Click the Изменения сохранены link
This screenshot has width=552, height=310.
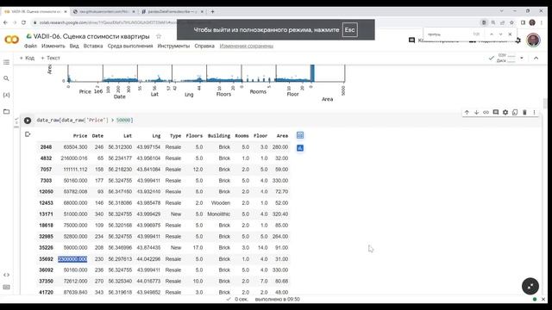247,46
